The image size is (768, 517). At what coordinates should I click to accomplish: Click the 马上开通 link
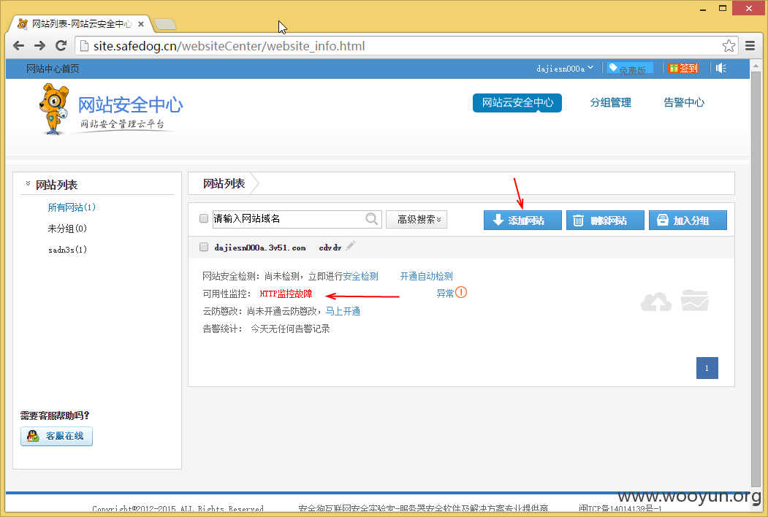point(343,311)
